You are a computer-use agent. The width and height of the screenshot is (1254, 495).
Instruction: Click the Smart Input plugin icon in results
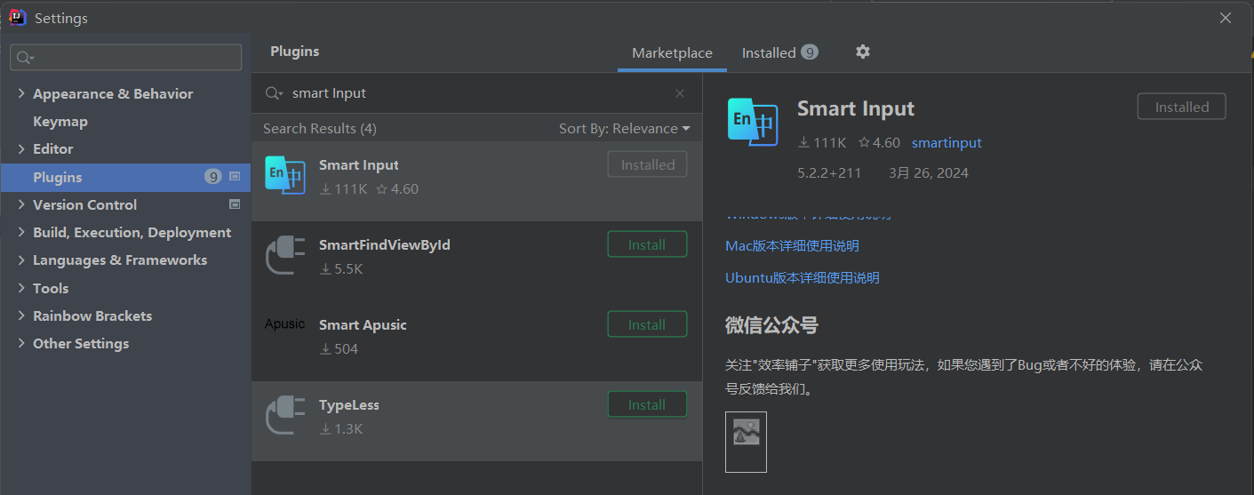click(x=285, y=176)
